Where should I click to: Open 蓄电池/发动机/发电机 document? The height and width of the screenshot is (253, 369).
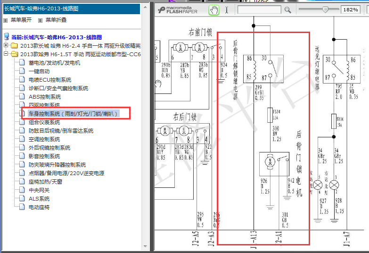[x=54, y=63]
